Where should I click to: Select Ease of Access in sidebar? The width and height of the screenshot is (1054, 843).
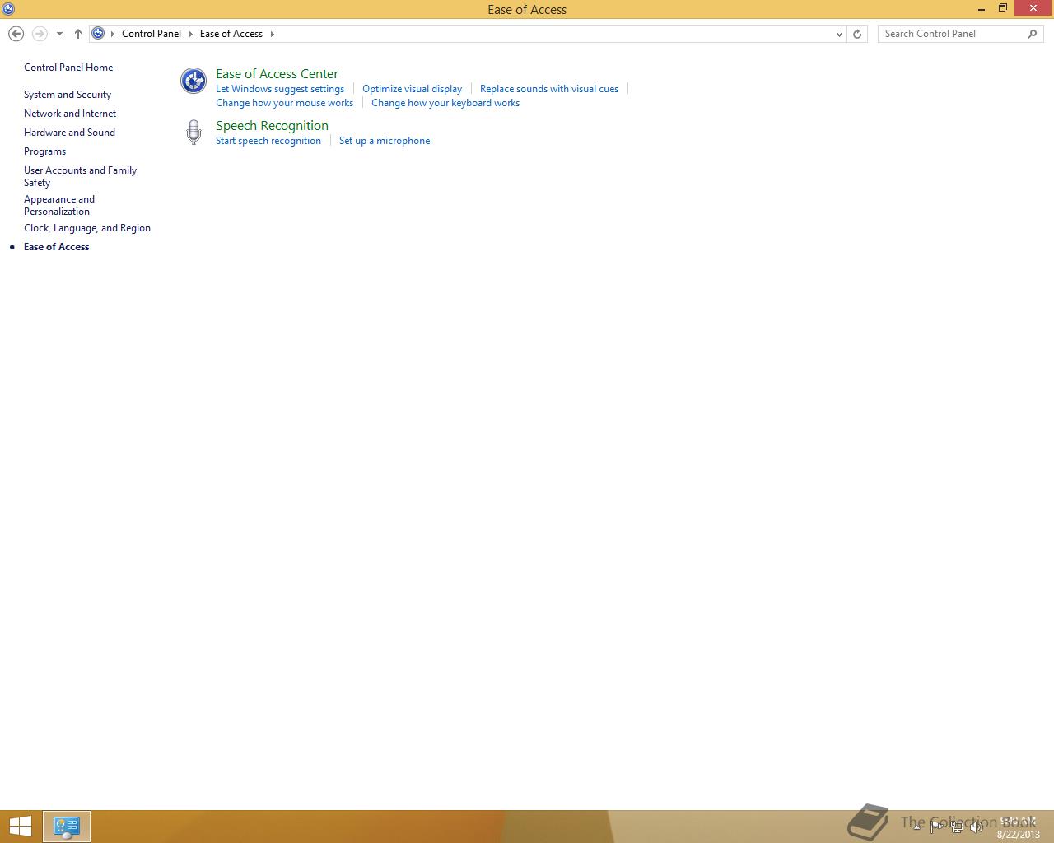click(56, 247)
